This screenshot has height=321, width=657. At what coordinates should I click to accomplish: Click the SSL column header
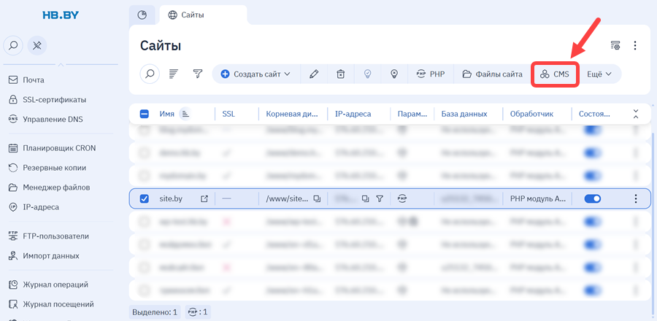[228, 114]
